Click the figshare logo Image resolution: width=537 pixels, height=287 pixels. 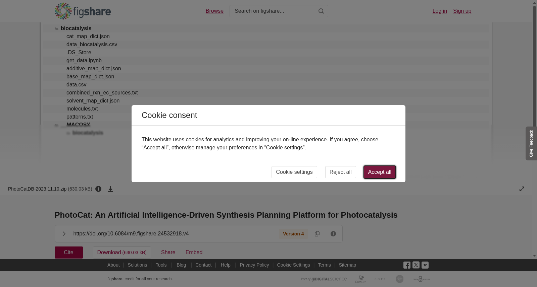pos(83,11)
